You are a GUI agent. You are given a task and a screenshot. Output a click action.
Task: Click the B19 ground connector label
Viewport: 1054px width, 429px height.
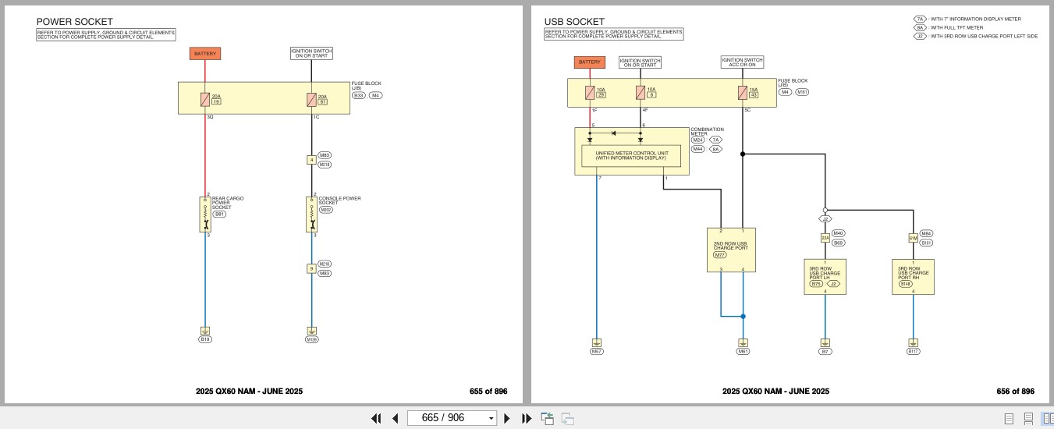[206, 339]
